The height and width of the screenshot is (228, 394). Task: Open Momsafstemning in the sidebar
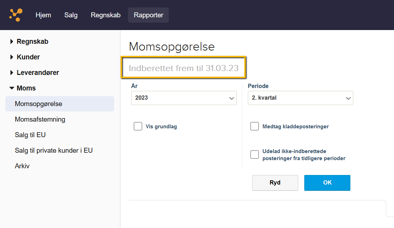(x=40, y=119)
